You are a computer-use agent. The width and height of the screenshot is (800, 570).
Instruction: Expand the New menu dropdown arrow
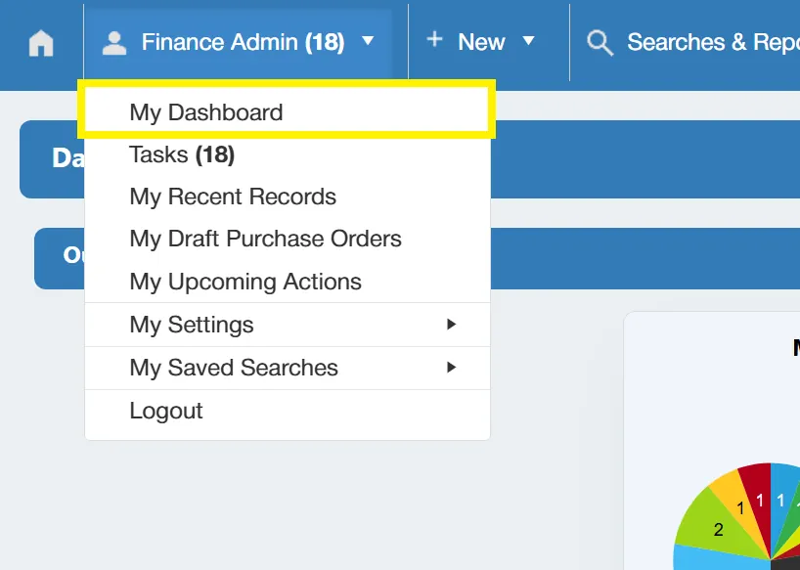pyautogui.click(x=529, y=41)
